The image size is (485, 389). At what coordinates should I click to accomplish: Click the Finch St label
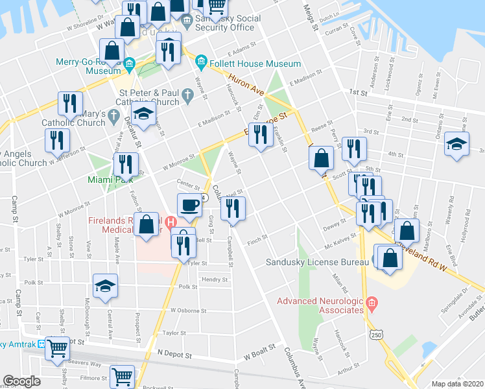click(x=257, y=240)
